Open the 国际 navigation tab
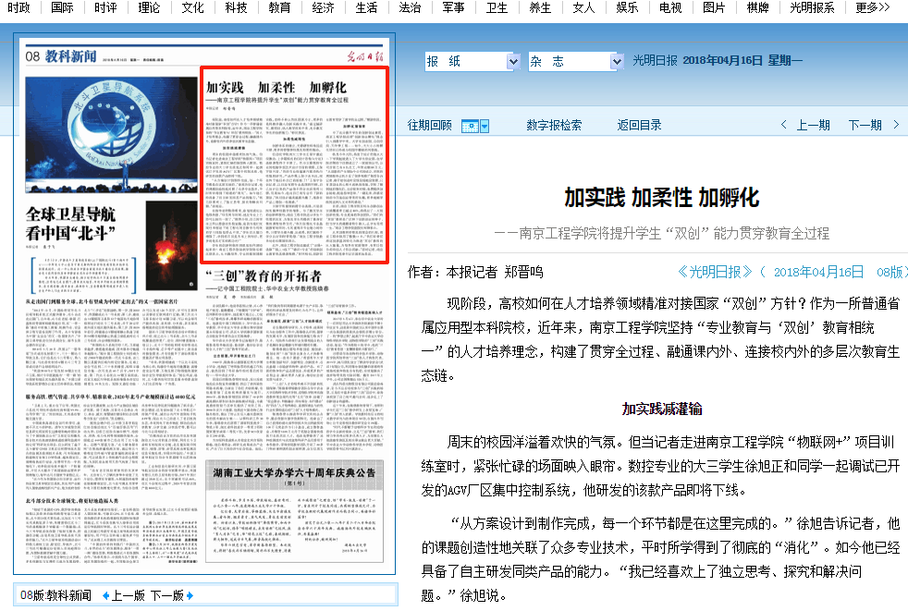 point(62,8)
